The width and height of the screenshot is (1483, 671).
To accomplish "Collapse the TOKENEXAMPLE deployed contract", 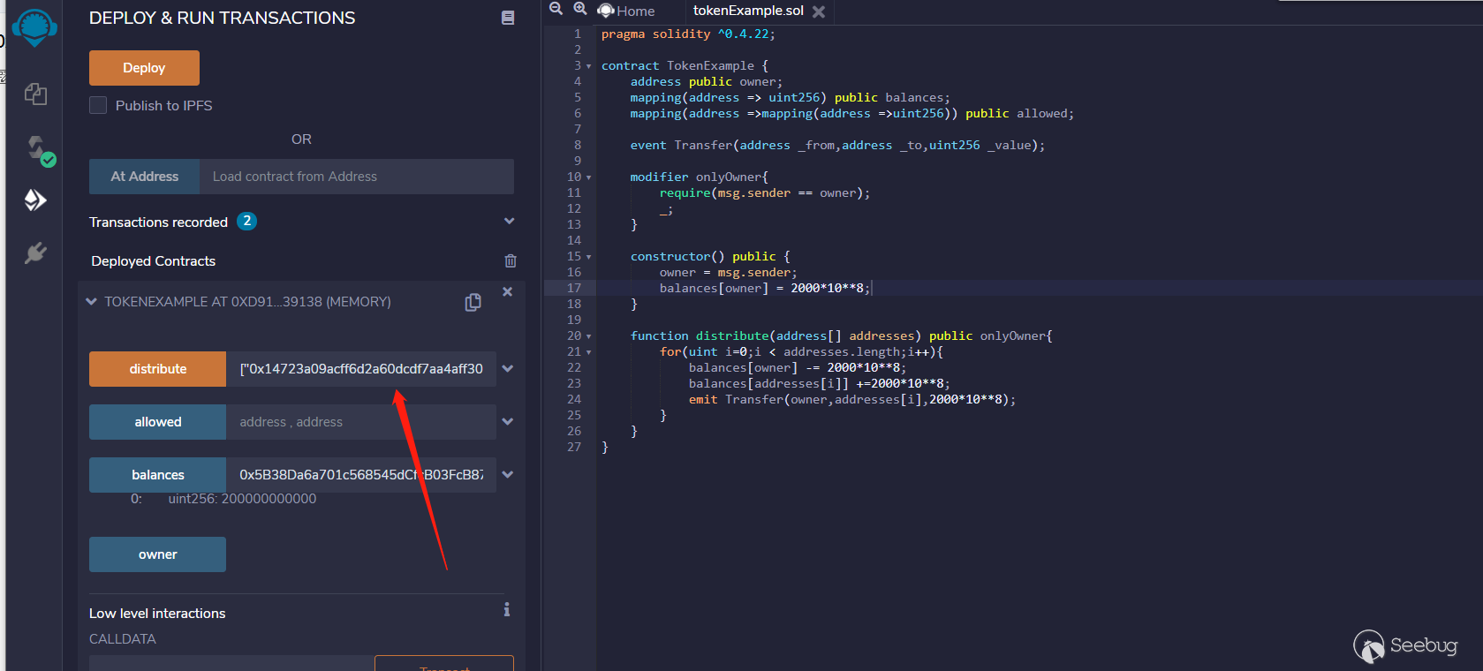I will [x=92, y=302].
